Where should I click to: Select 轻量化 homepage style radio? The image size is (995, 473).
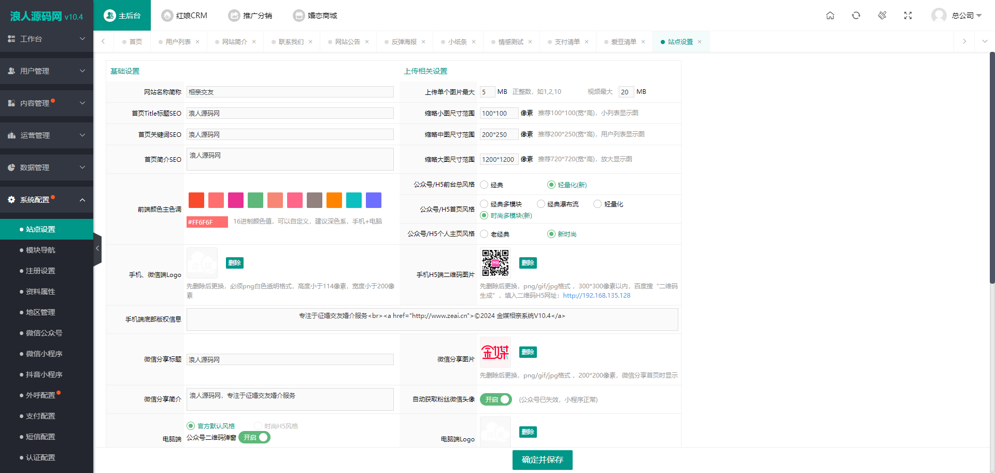pyautogui.click(x=598, y=204)
